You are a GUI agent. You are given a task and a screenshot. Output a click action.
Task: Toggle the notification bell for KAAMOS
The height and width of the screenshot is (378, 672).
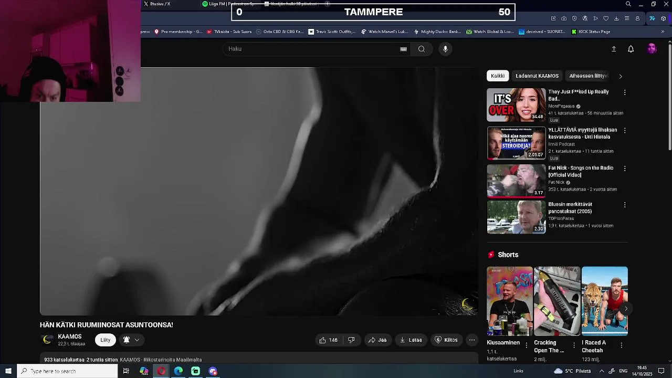(x=127, y=340)
